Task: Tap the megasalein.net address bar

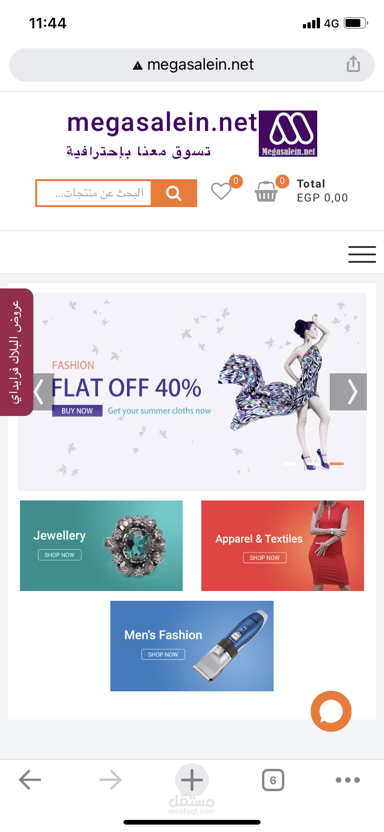Action: click(x=192, y=65)
